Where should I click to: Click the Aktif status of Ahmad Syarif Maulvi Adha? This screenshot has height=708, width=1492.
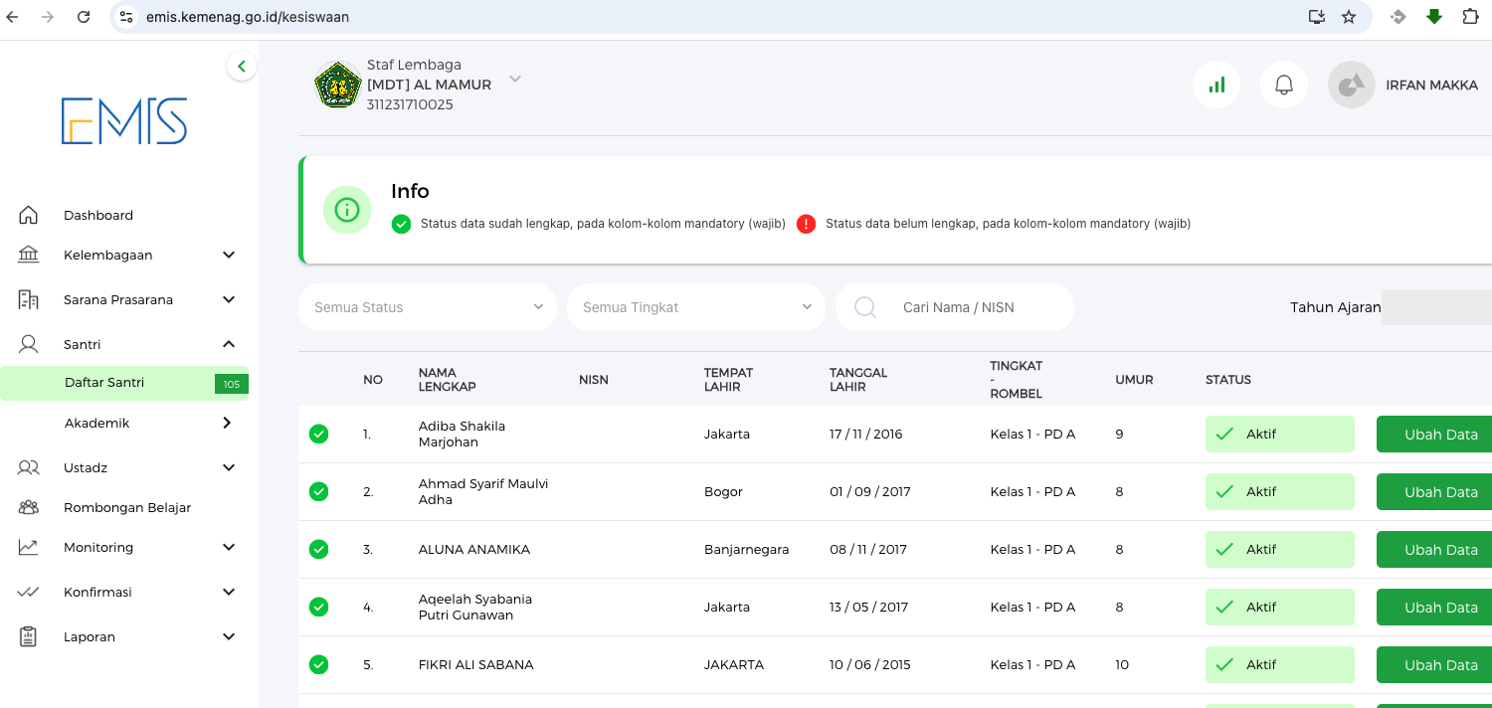tap(1279, 492)
